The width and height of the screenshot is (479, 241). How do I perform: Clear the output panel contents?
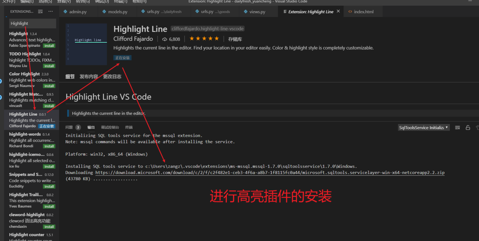coord(457,127)
